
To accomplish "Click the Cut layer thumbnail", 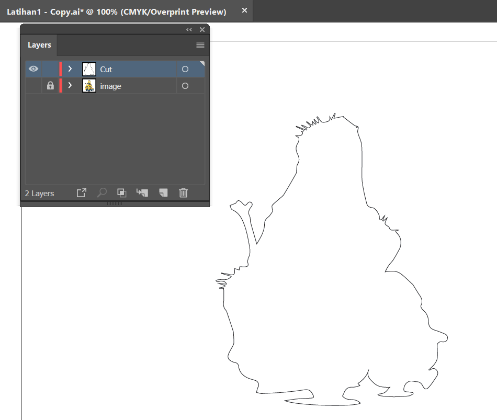I will coord(89,69).
